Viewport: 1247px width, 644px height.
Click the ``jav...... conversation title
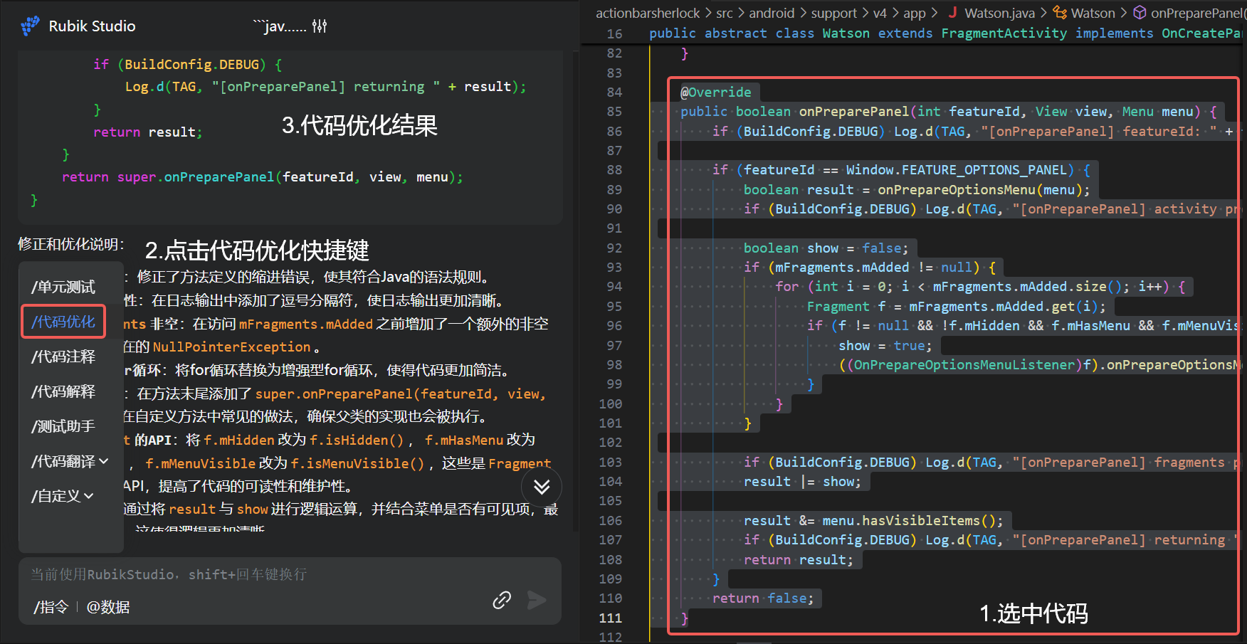click(280, 26)
